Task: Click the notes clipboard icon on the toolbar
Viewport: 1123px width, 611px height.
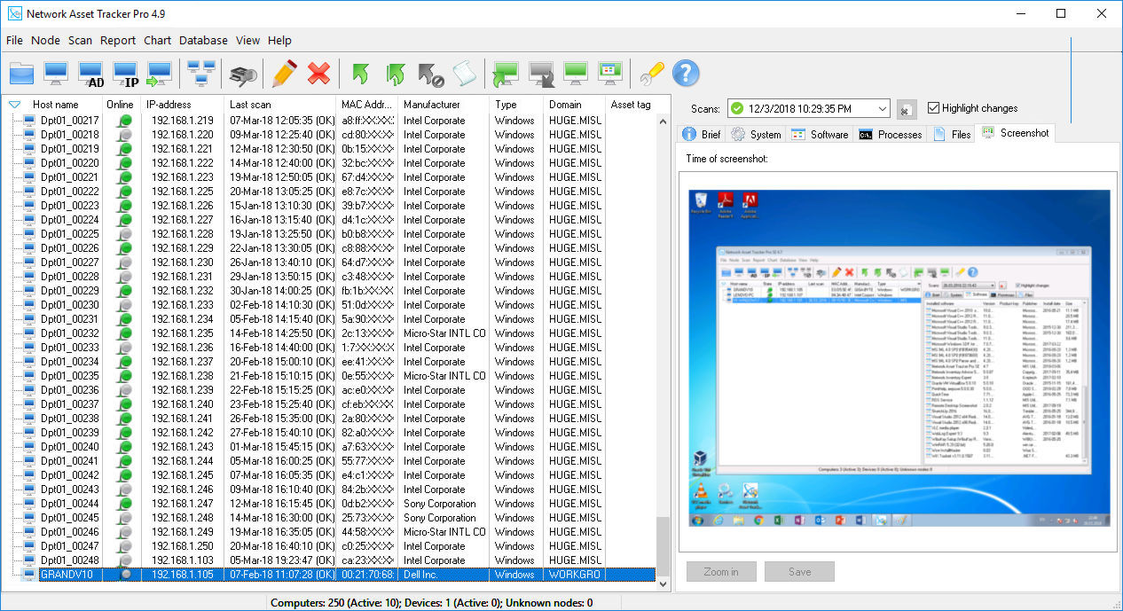Action: (x=463, y=74)
